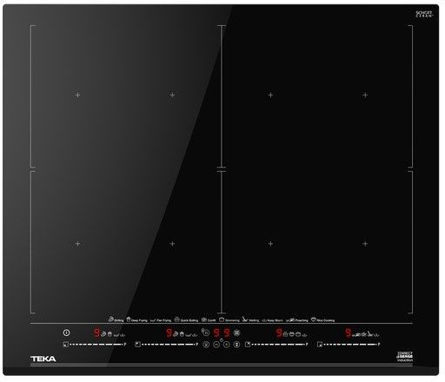This screenshot has height=382, width=445.
Task: Select the rear-left zone selector square
Action: 138,345
